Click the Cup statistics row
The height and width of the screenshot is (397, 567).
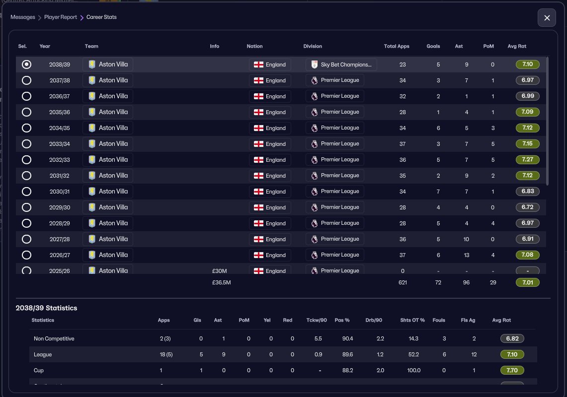[283, 370]
